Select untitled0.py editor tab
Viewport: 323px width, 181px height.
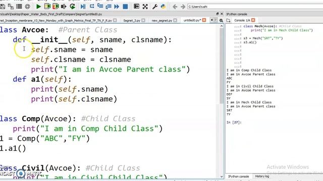192,20
